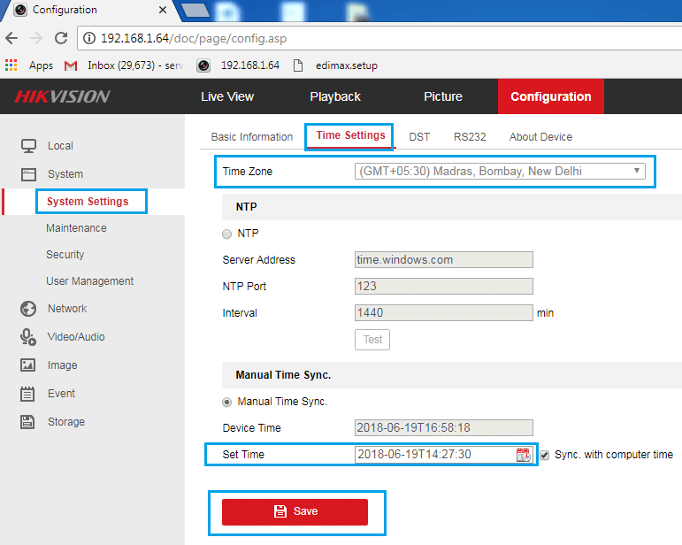The width and height of the screenshot is (682, 545).
Task: Select the Time Settings tab
Action: (350, 135)
